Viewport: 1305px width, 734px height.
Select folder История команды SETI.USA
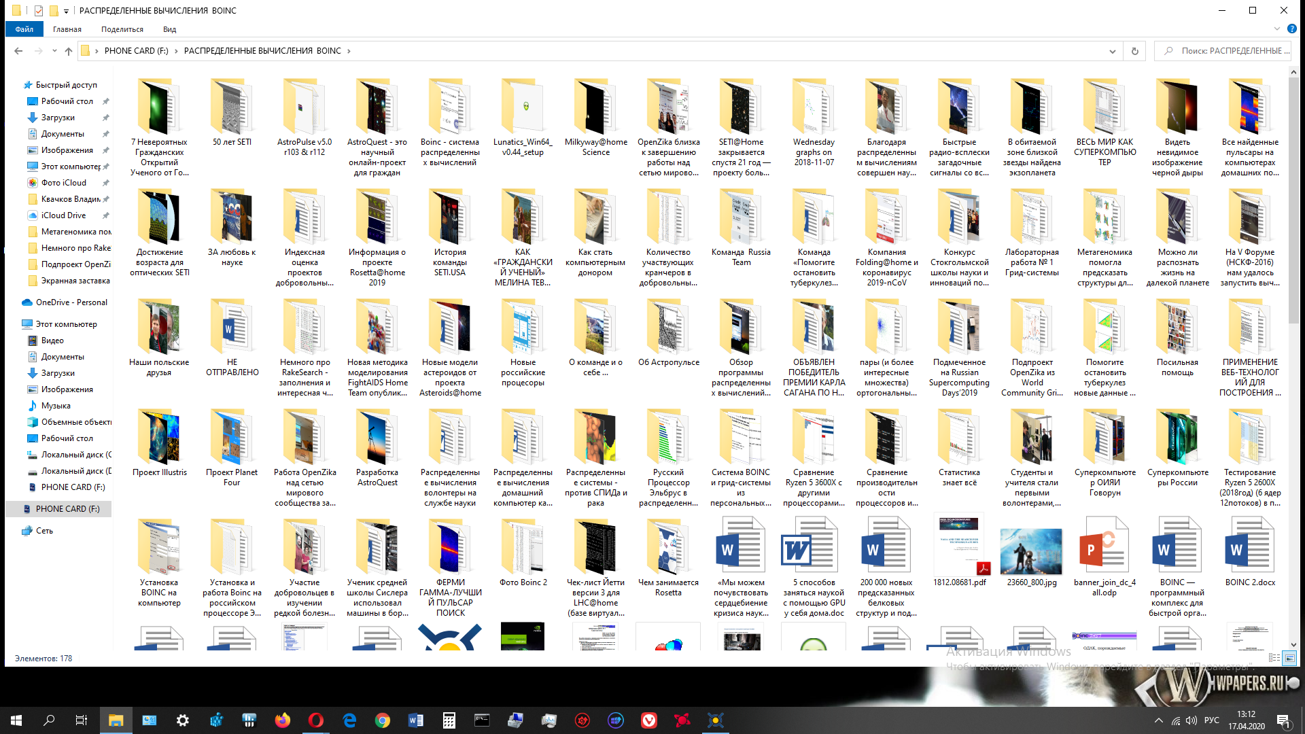tap(450, 232)
